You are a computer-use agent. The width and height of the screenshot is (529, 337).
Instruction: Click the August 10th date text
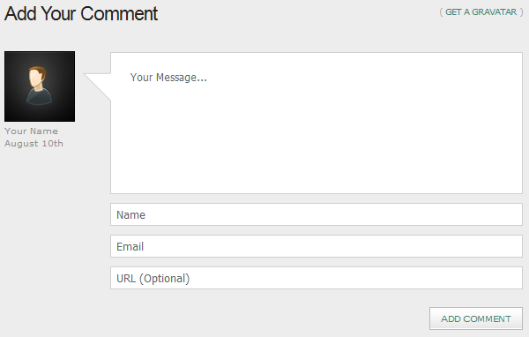(34, 144)
